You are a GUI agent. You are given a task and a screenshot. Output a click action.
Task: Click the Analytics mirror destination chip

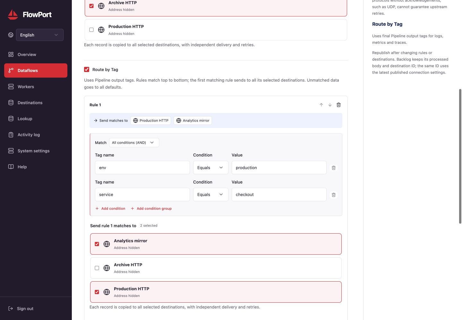coord(193,121)
